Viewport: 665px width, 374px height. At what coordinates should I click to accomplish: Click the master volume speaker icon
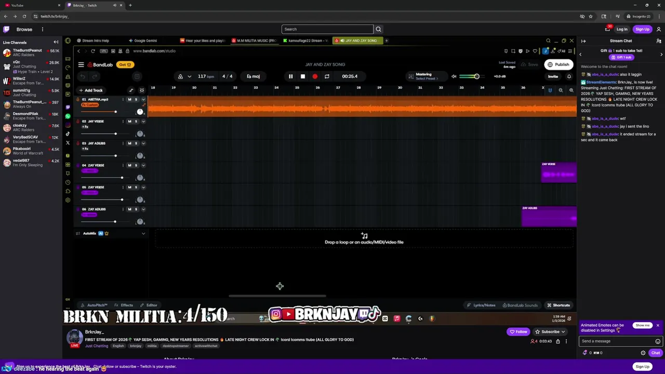coord(454,76)
